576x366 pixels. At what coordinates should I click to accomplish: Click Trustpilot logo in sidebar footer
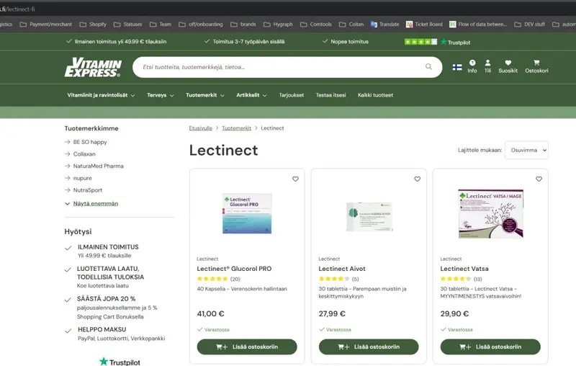(x=120, y=362)
